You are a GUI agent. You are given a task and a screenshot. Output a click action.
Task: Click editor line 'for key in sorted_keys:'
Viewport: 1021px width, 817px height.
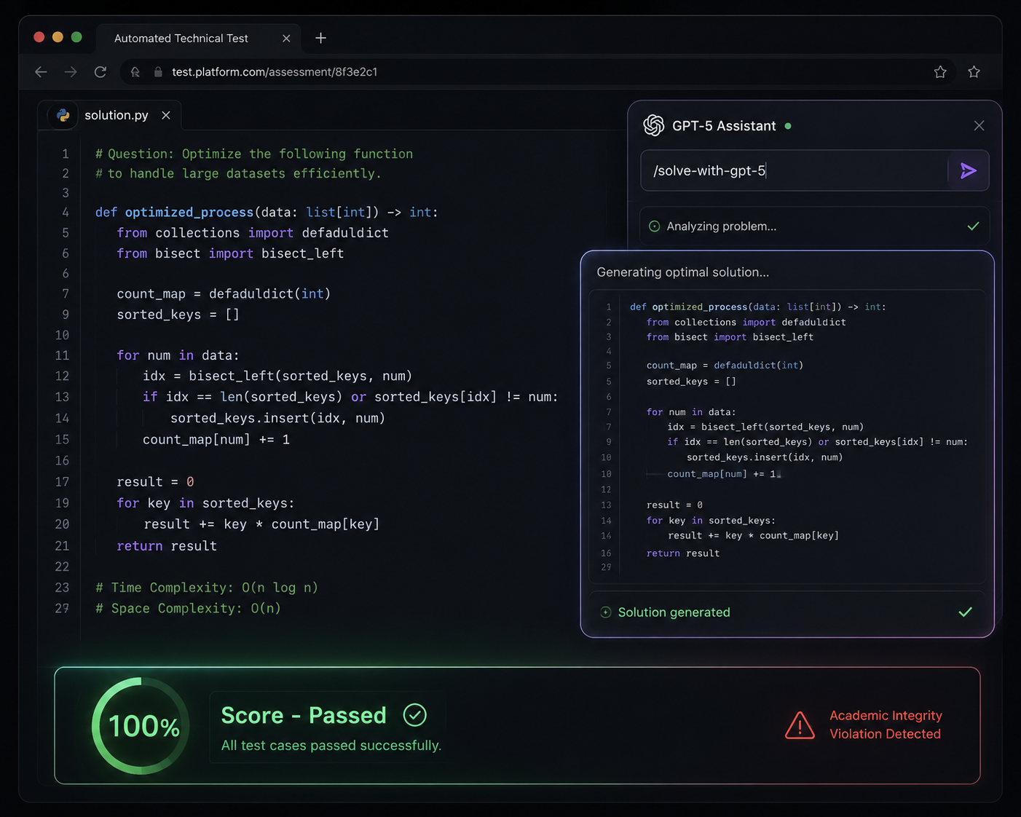pos(205,503)
